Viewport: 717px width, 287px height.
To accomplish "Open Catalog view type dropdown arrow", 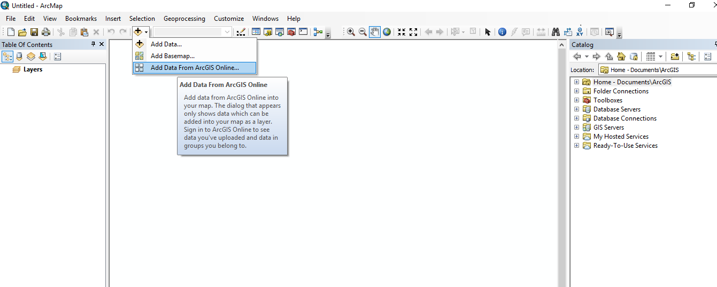I will click(x=660, y=57).
